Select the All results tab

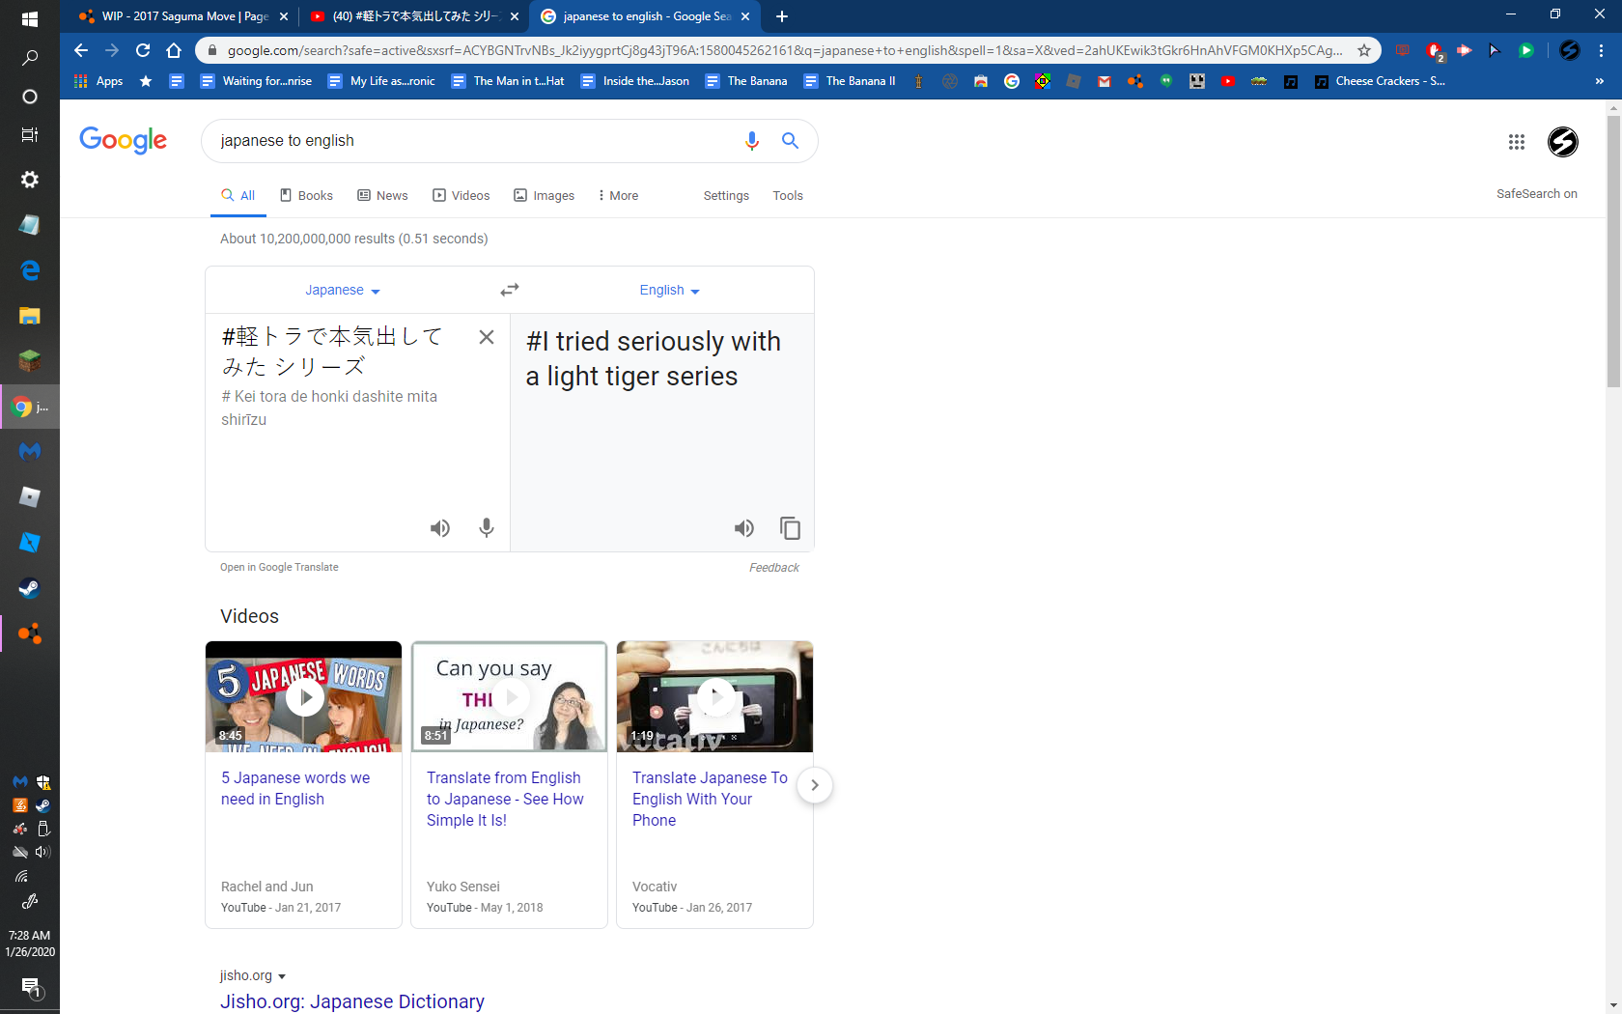tap(238, 195)
